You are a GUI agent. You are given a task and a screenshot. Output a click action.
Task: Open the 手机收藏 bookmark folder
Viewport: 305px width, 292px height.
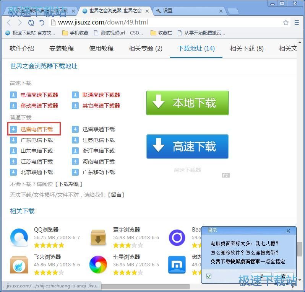75,33
